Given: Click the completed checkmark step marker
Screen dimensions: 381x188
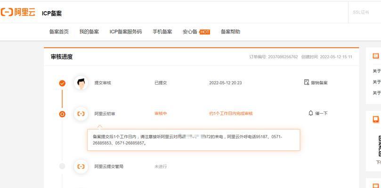Looking at the screenshot, I should tap(62, 83).
